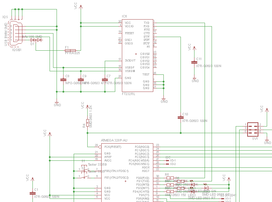Click the R4 resistor symbol
The width and height of the screenshot is (272, 202).
[x=87, y=123]
